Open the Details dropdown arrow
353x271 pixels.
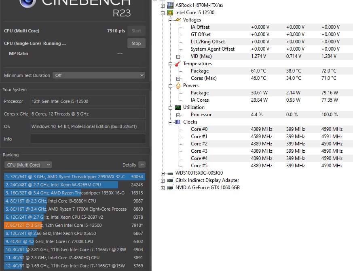tap(142, 165)
